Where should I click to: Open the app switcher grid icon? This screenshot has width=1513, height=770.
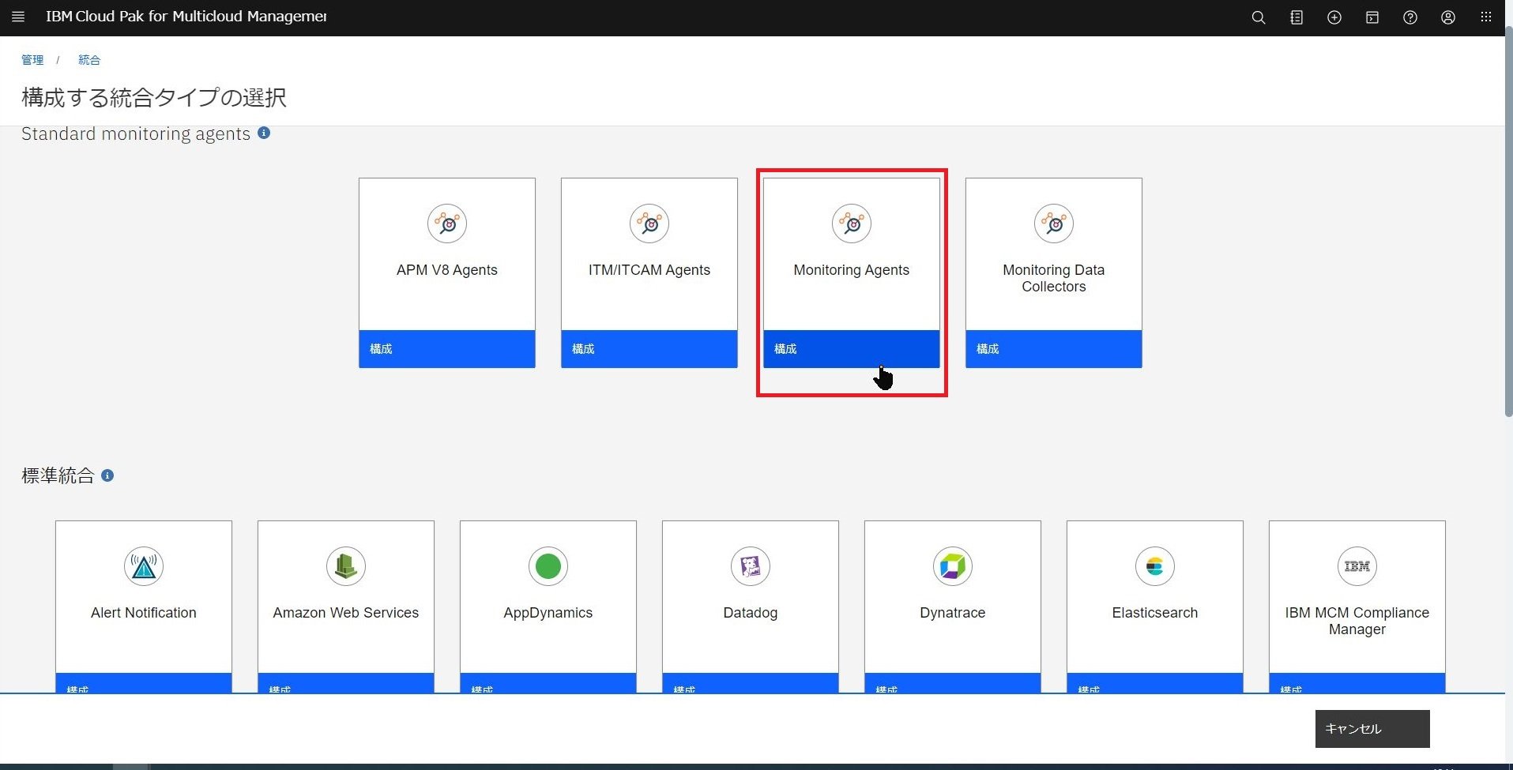(x=1486, y=17)
